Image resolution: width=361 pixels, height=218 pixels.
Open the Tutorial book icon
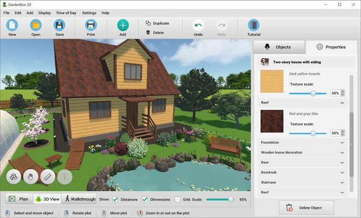(x=254, y=25)
